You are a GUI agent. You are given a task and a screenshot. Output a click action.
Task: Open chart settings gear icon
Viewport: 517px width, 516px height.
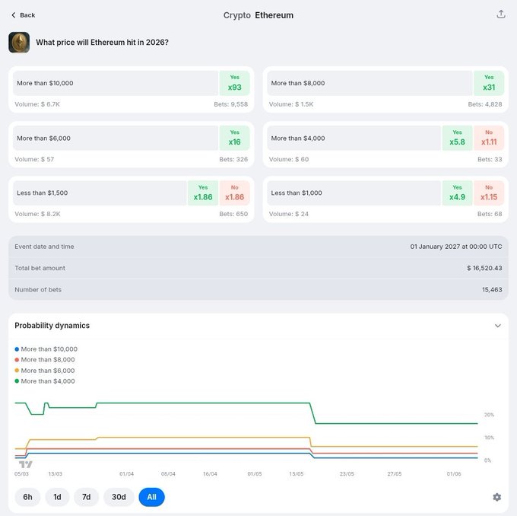[x=497, y=497]
